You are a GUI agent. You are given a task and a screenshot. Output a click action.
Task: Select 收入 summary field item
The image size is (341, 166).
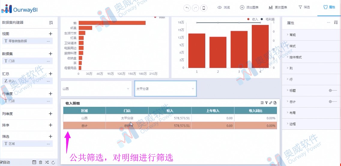(x=27, y=81)
